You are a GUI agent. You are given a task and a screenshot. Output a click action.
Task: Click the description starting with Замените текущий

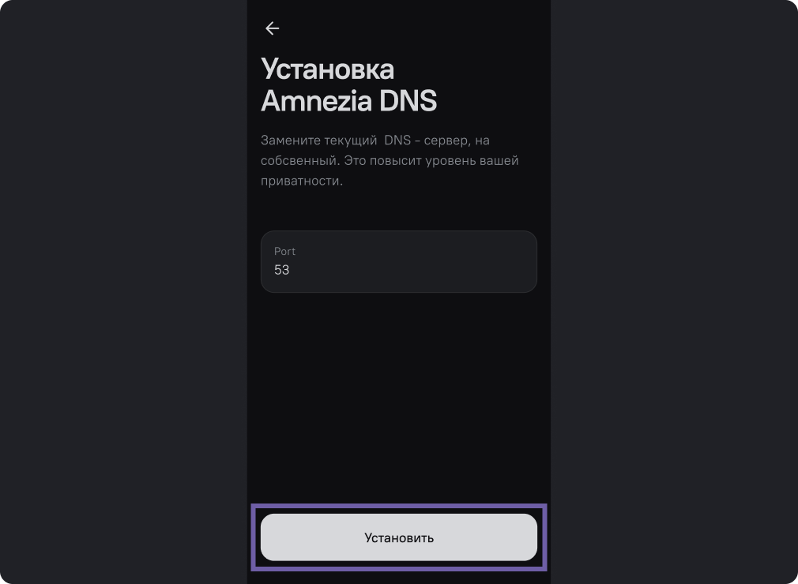[390, 161]
